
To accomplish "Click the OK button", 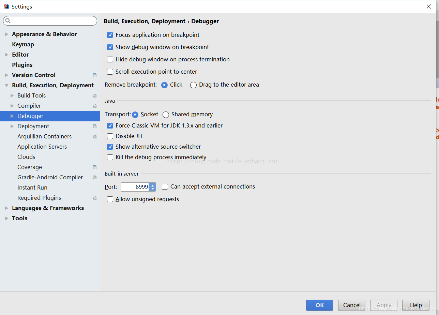I will point(320,305).
